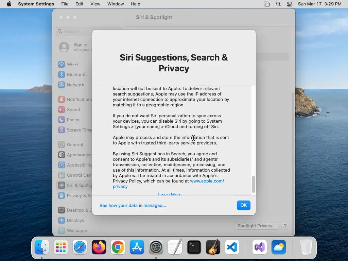The width and height of the screenshot is (348, 261).
Task: Open the Displays icon in the sidebar
Action: coord(62,220)
